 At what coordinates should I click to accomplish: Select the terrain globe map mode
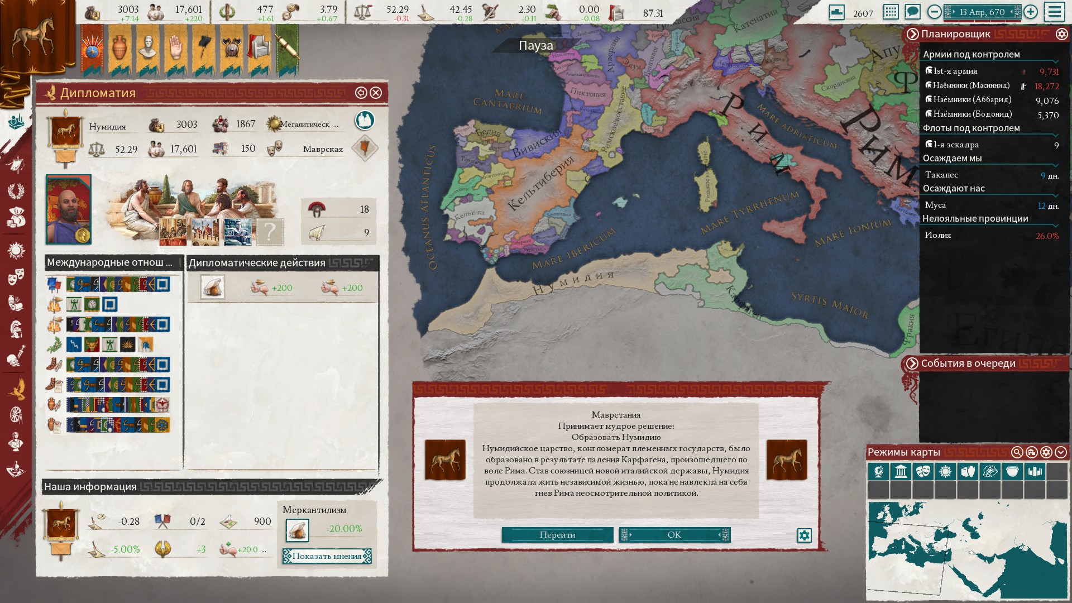click(x=878, y=472)
